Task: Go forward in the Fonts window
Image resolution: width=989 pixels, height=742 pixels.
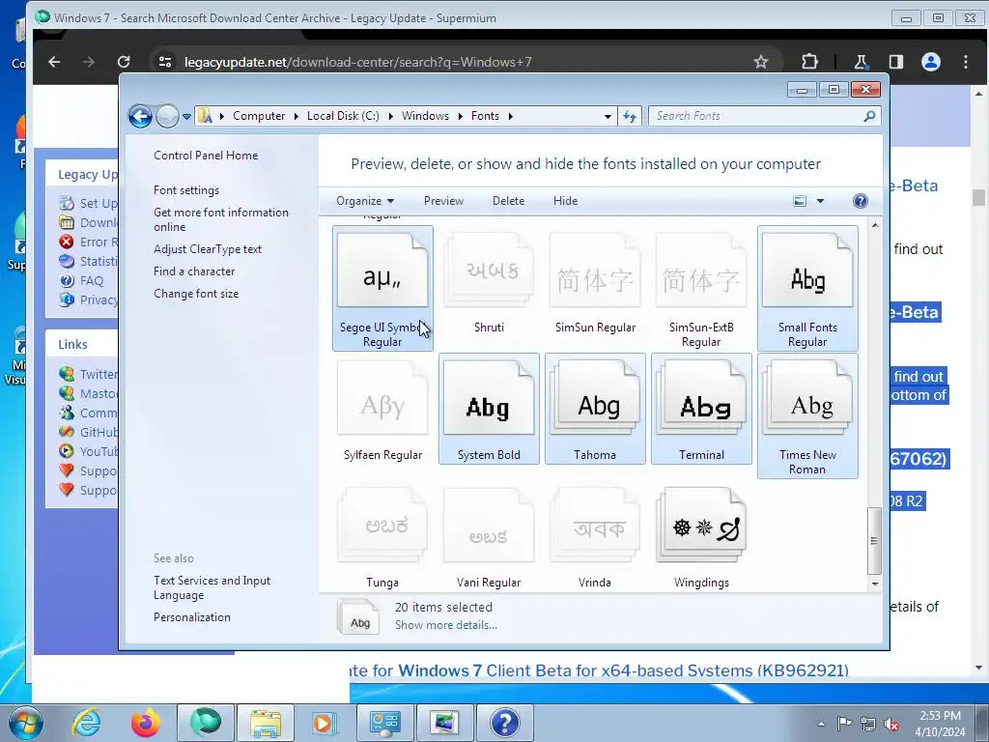Action: [x=167, y=116]
